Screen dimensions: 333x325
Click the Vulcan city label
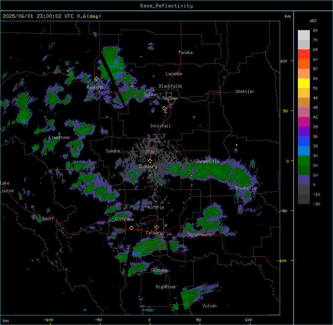(209, 306)
